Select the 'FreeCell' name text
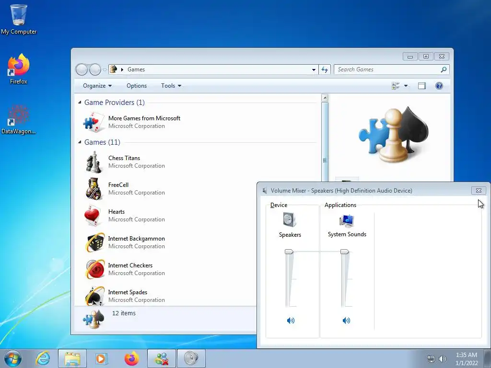The width and height of the screenshot is (491, 368). coord(118,185)
